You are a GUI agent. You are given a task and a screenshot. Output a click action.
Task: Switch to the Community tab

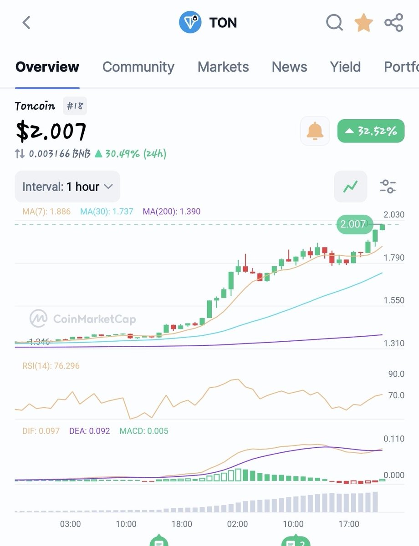[x=138, y=67]
